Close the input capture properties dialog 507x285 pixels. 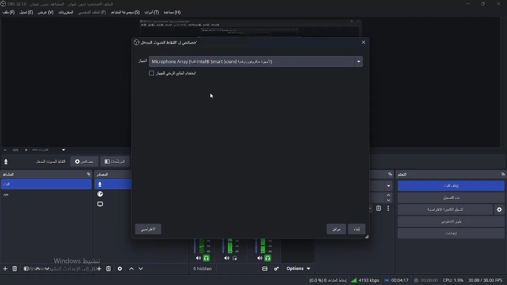pyautogui.click(x=364, y=42)
